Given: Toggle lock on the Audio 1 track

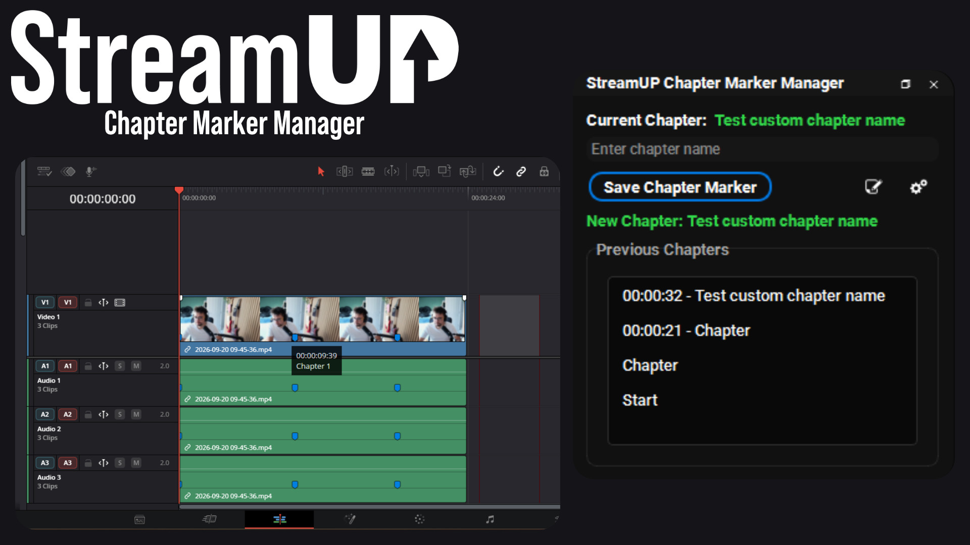Looking at the screenshot, I should 88,366.
